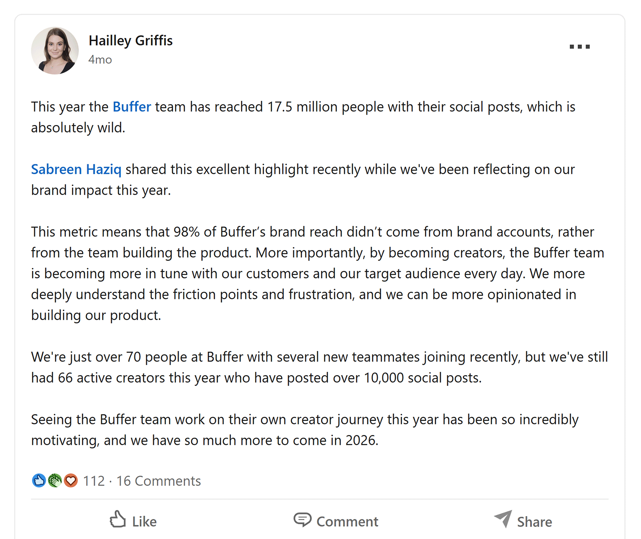Open the 16 Comments list
The height and width of the screenshot is (539, 641).
(159, 481)
